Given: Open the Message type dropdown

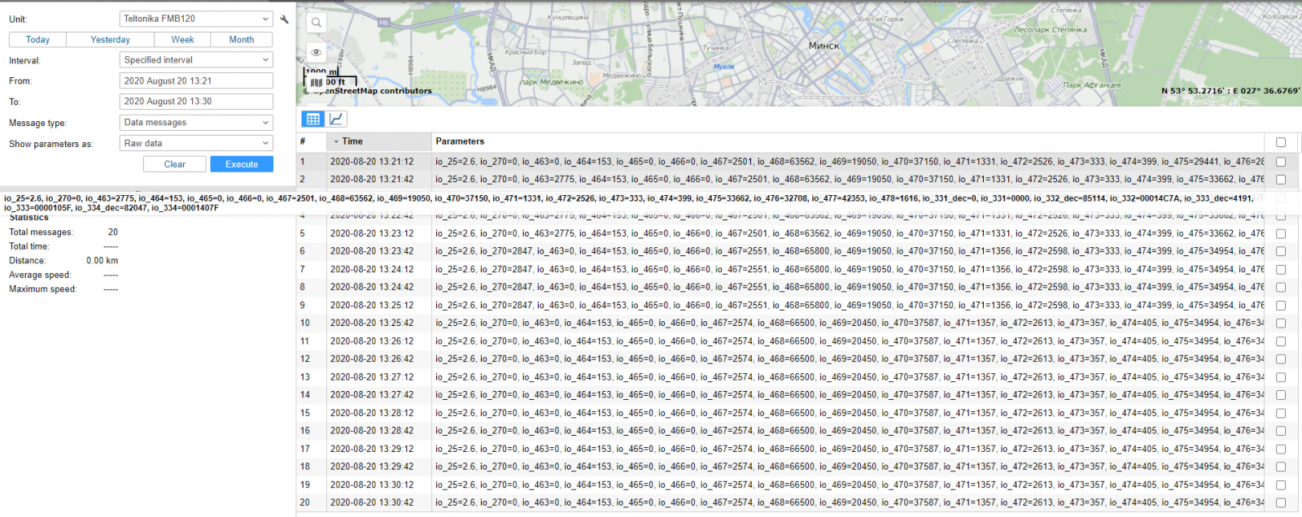Looking at the screenshot, I should tap(195, 123).
